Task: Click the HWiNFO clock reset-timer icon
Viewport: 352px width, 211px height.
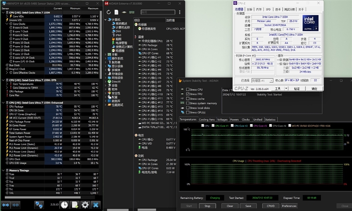Action: (x=64, y=205)
